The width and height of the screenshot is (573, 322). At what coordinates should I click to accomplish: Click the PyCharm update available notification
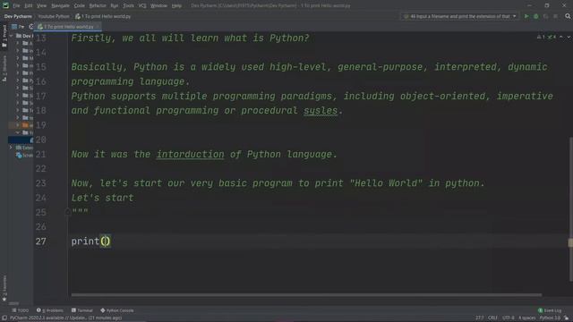click(65, 318)
